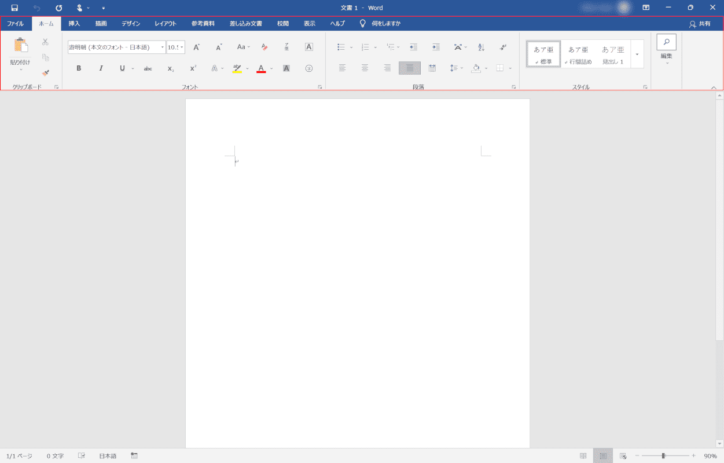Toggle Underline formatting

click(122, 68)
